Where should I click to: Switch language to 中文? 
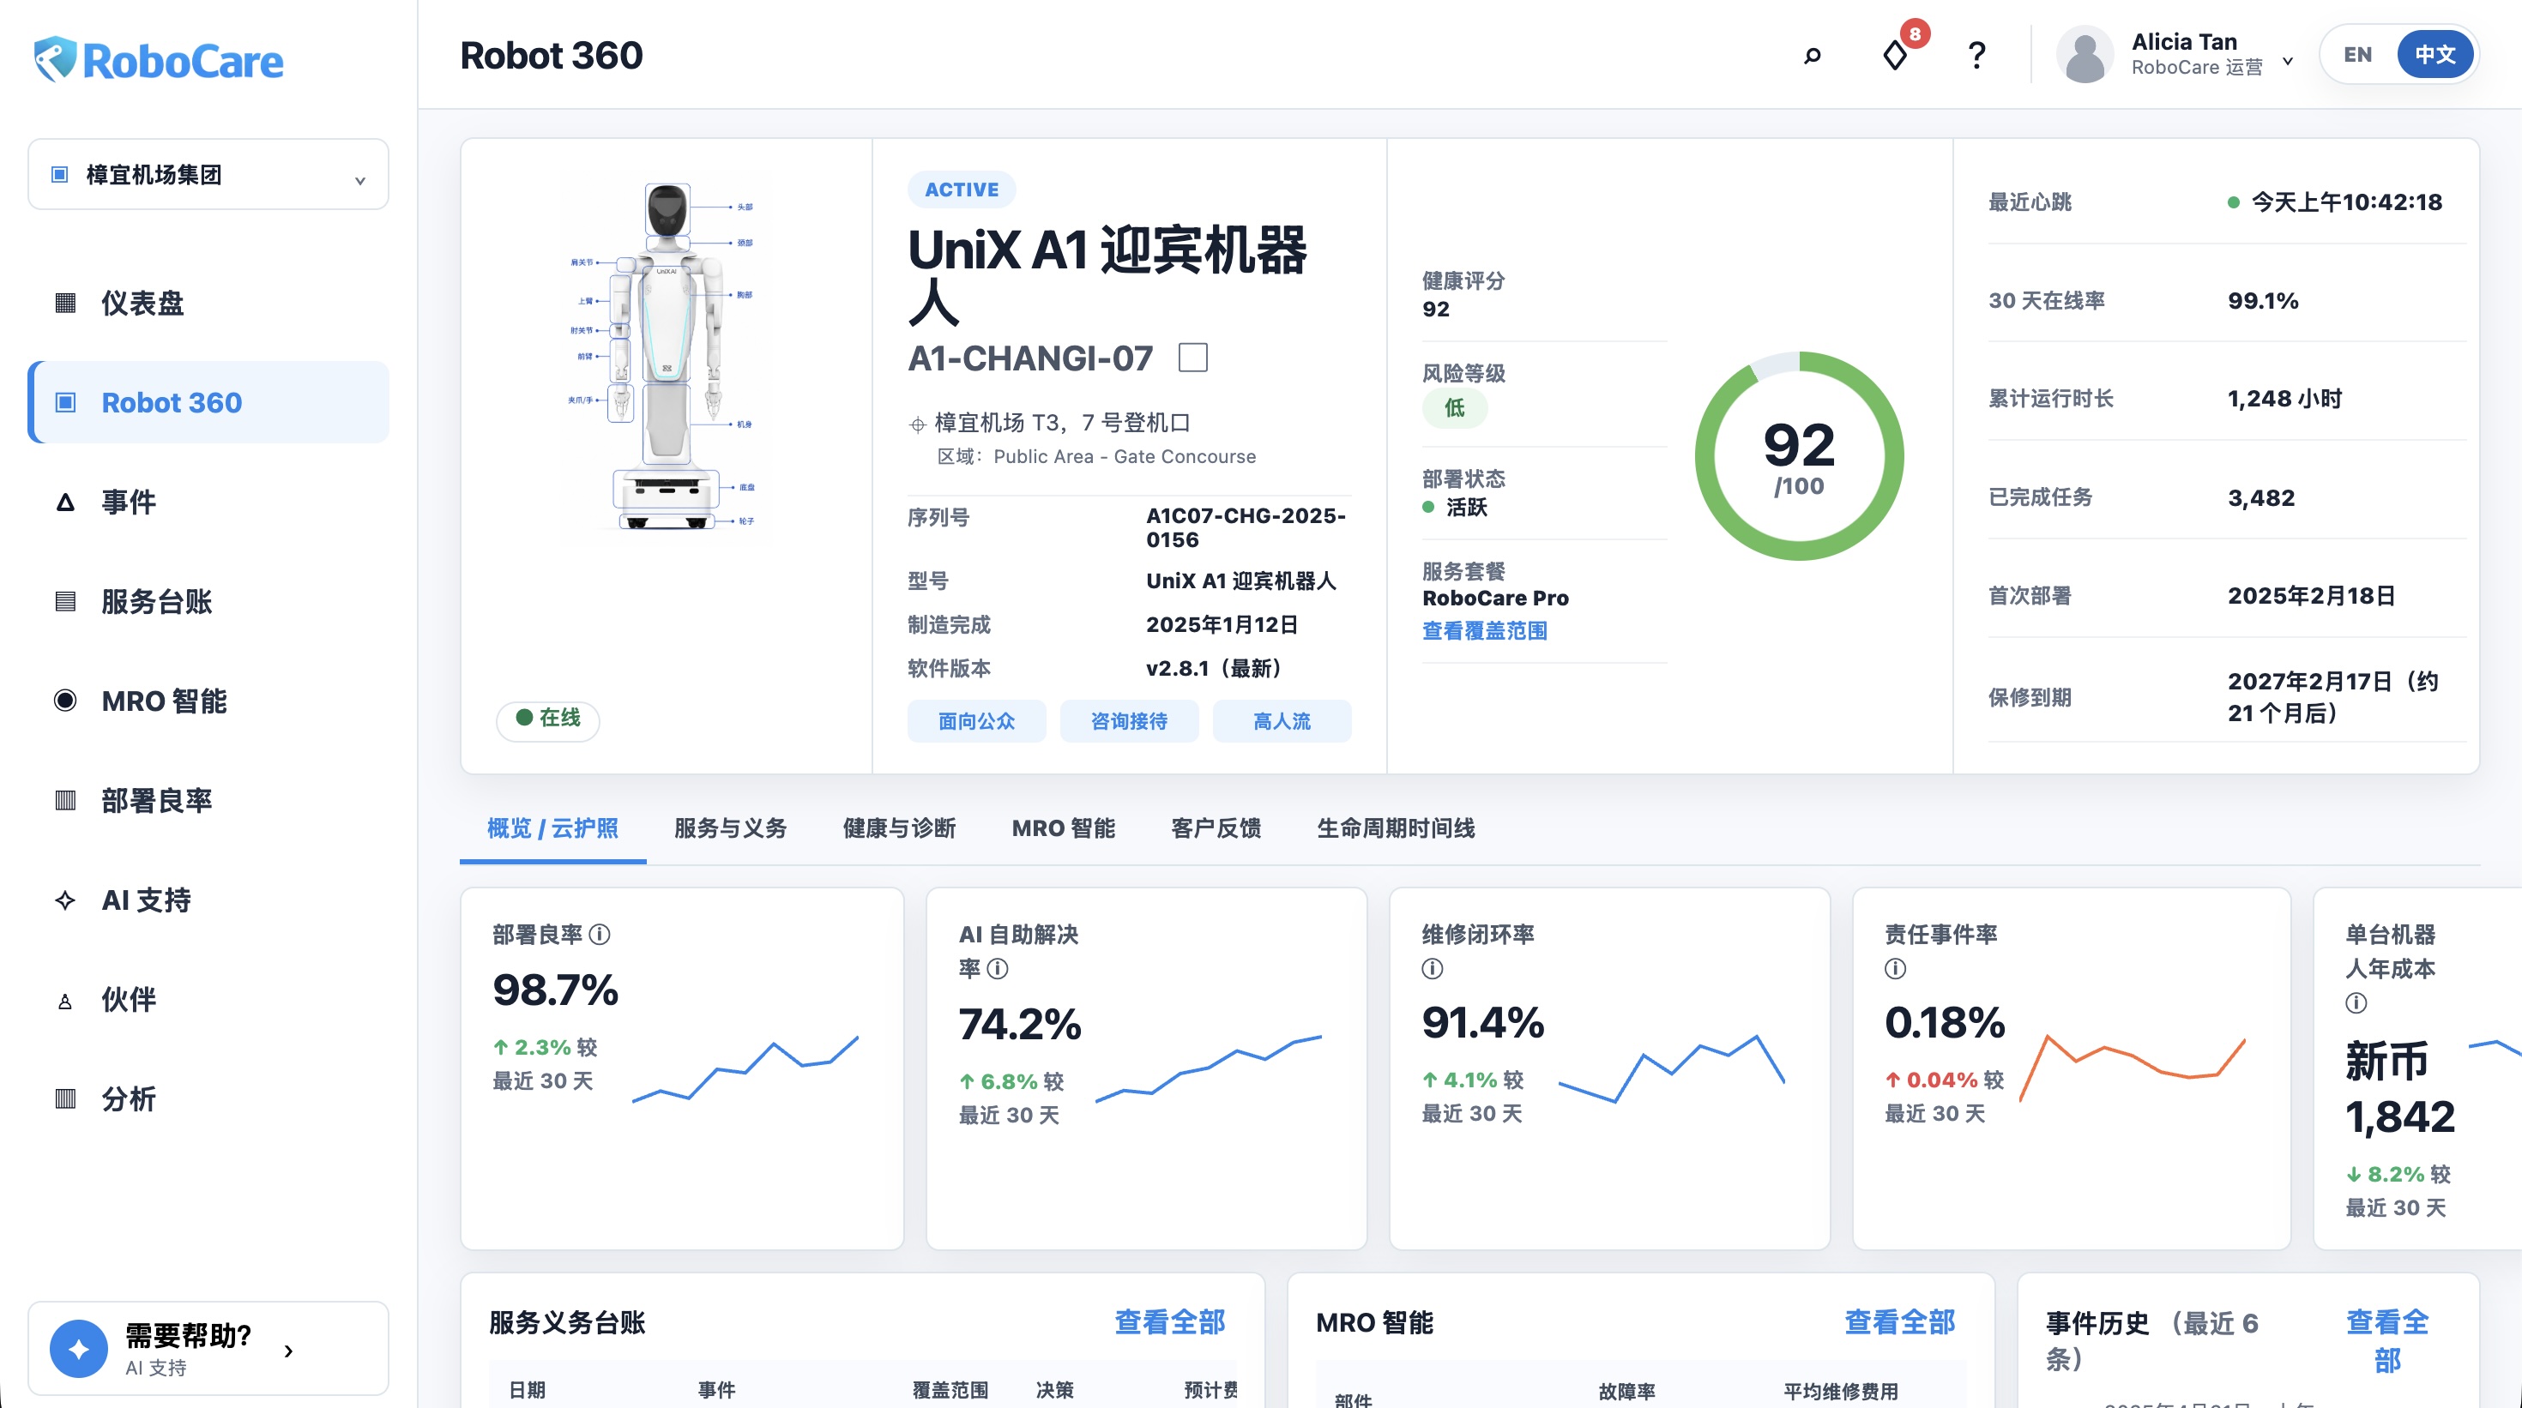click(x=2434, y=55)
